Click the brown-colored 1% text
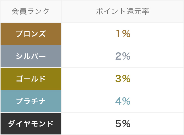Image resolution: width=184 pixels, height=135 pixels. (x=123, y=34)
